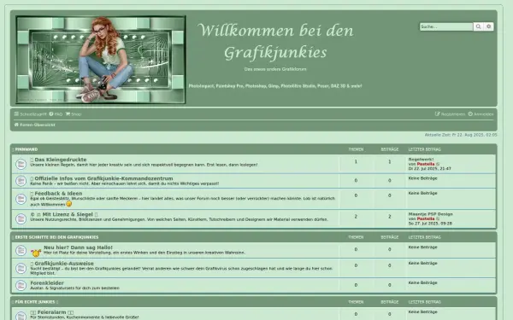Click forum icon beside Feieralarm
Image resolution: width=513 pixels, height=320 pixels.
21,316
